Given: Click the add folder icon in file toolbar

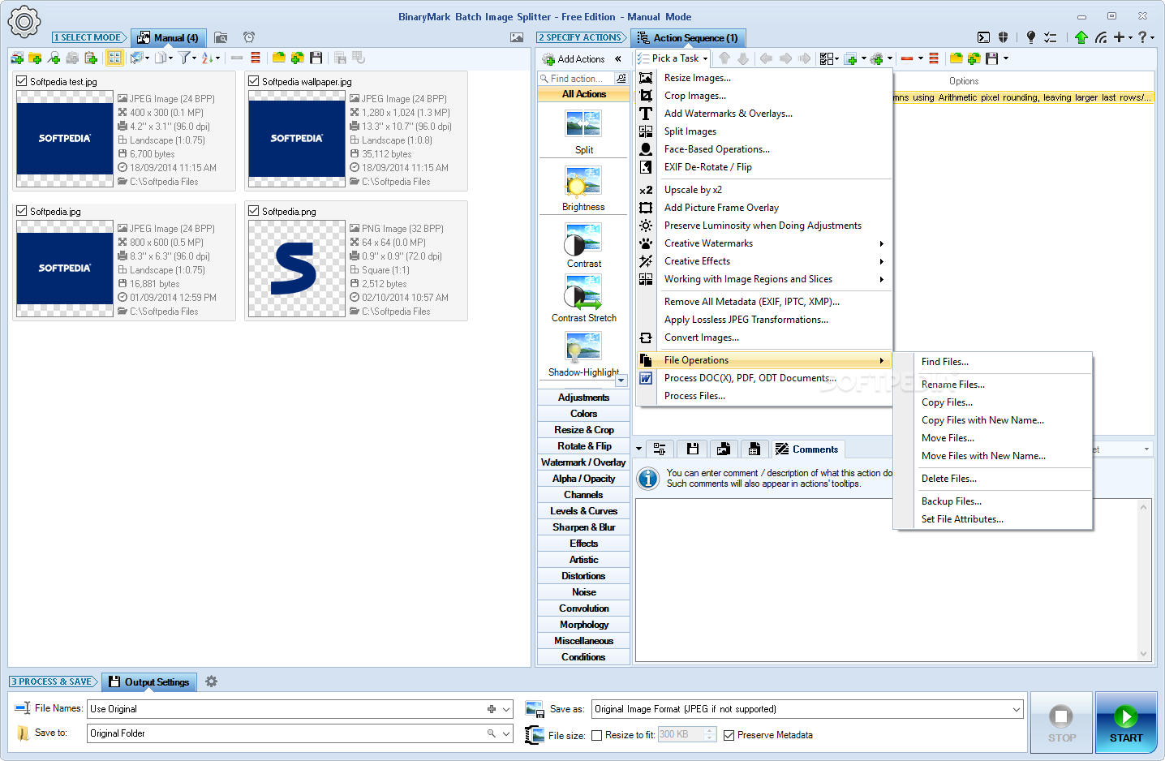Looking at the screenshot, I should pos(35,58).
